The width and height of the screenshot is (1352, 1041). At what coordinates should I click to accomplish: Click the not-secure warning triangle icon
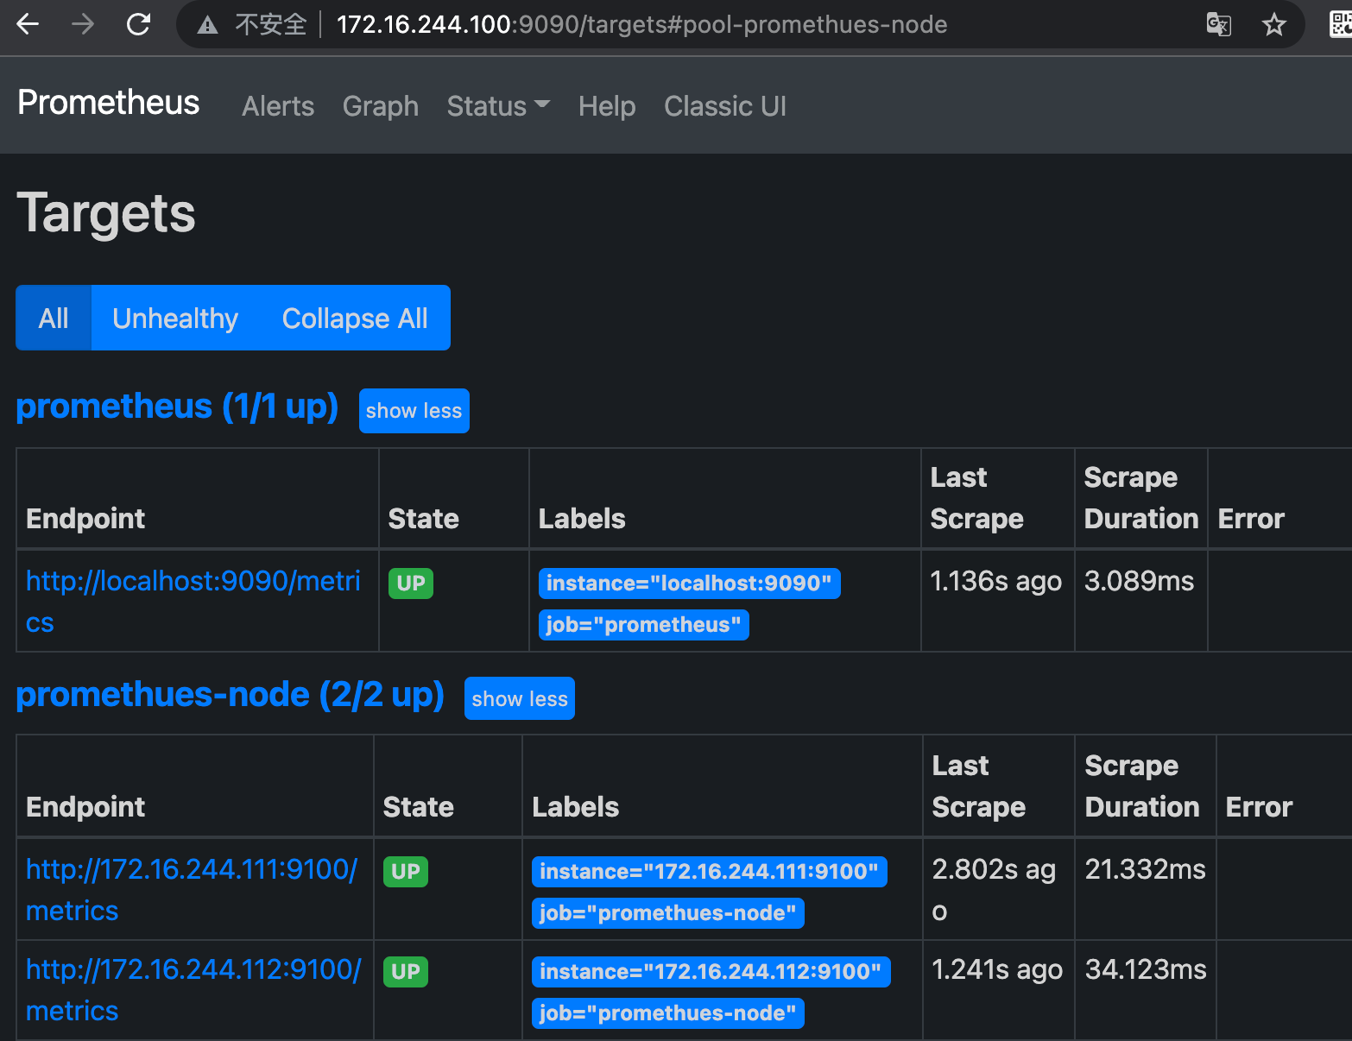point(207,25)
